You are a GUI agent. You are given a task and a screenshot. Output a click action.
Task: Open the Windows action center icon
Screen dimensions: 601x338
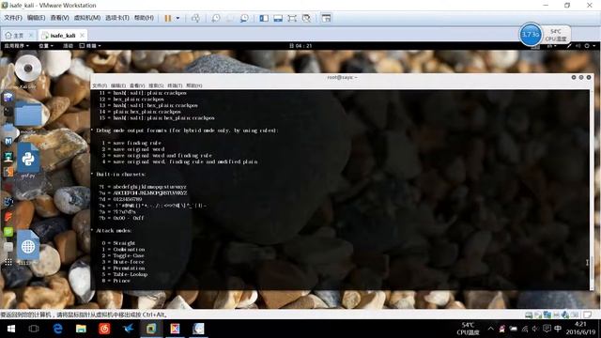point(547,329)
